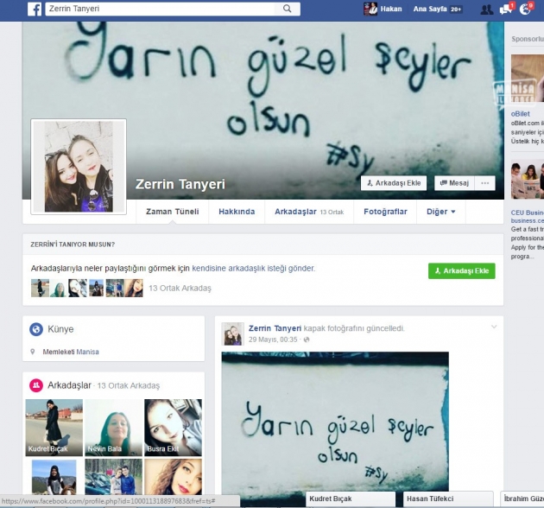Open Kudret Bıçak friend thumbnail
544x508 pixels.
pos(54,428)
